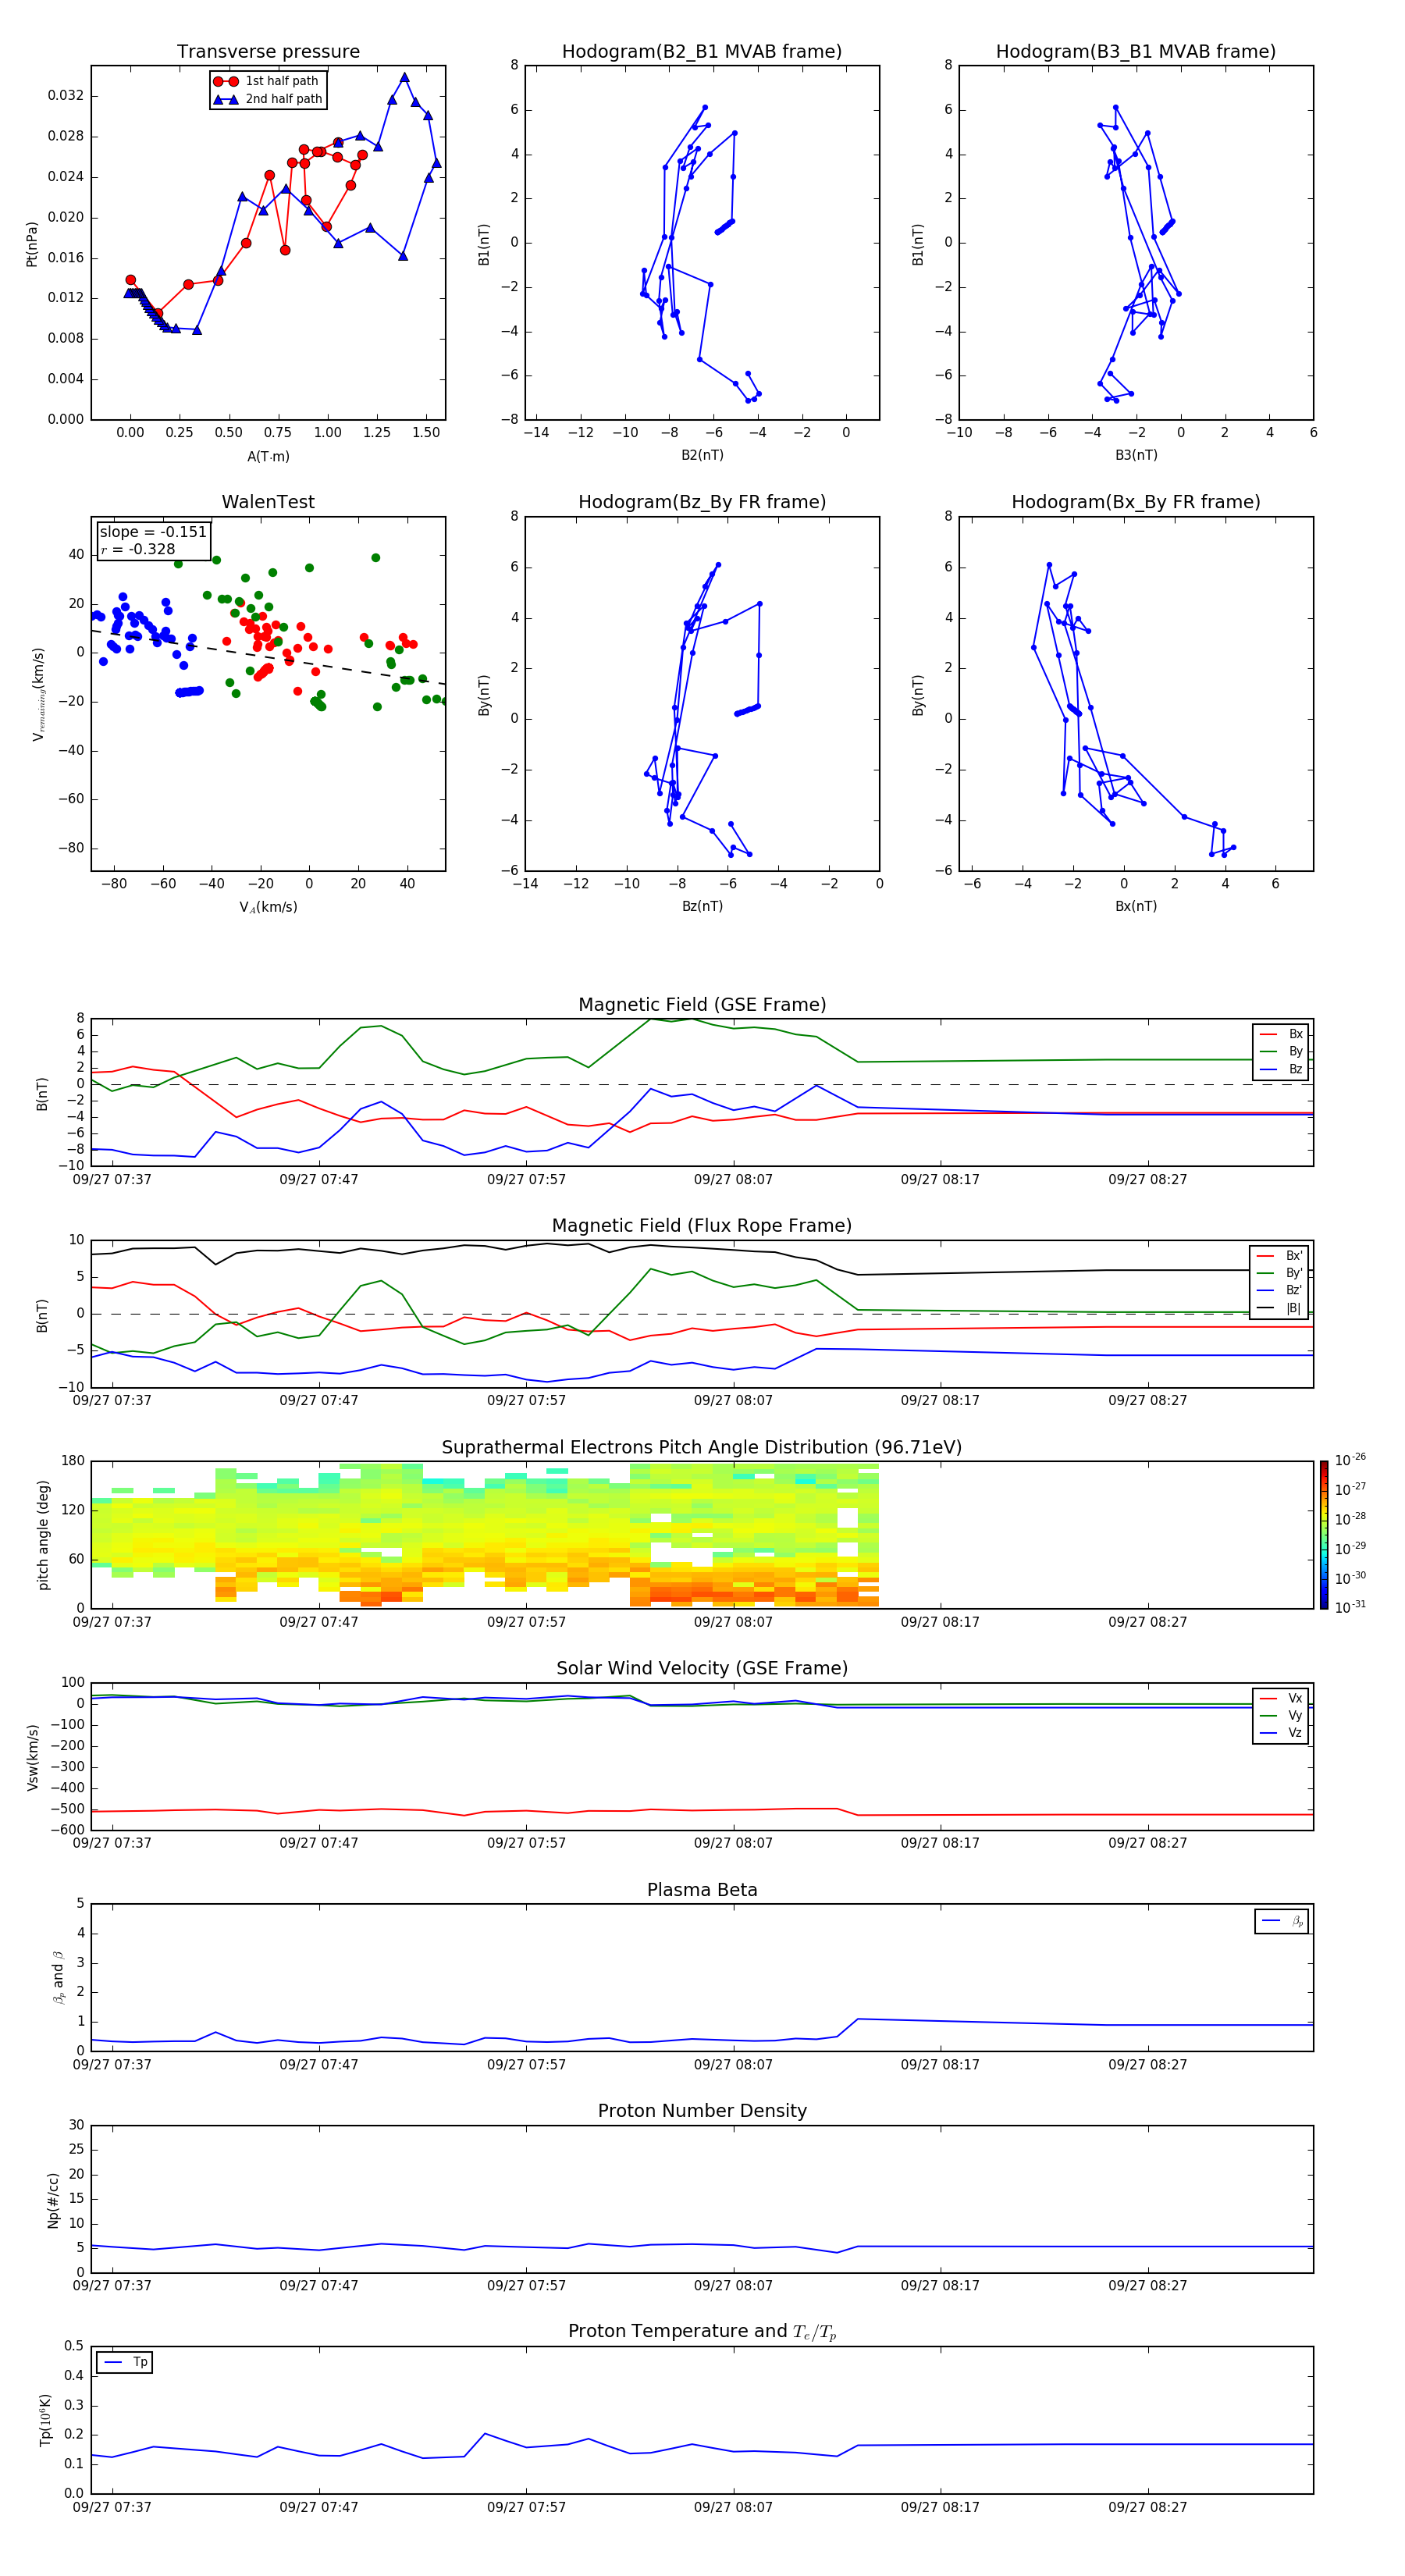Screen dimensions: 1405x2576
Task: Click the 'V_remaining(km/s)' y-axis label
Action: tap(38, 694)
